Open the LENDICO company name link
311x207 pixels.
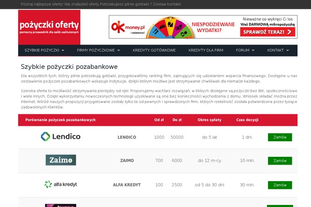point(127,137)
